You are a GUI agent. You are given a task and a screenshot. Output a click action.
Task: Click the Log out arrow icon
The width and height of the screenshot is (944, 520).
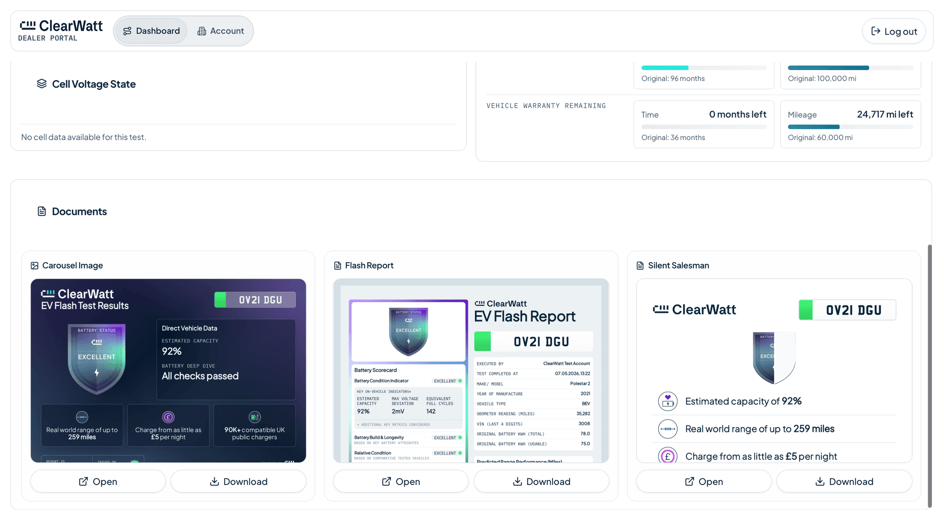coord(875,31)
